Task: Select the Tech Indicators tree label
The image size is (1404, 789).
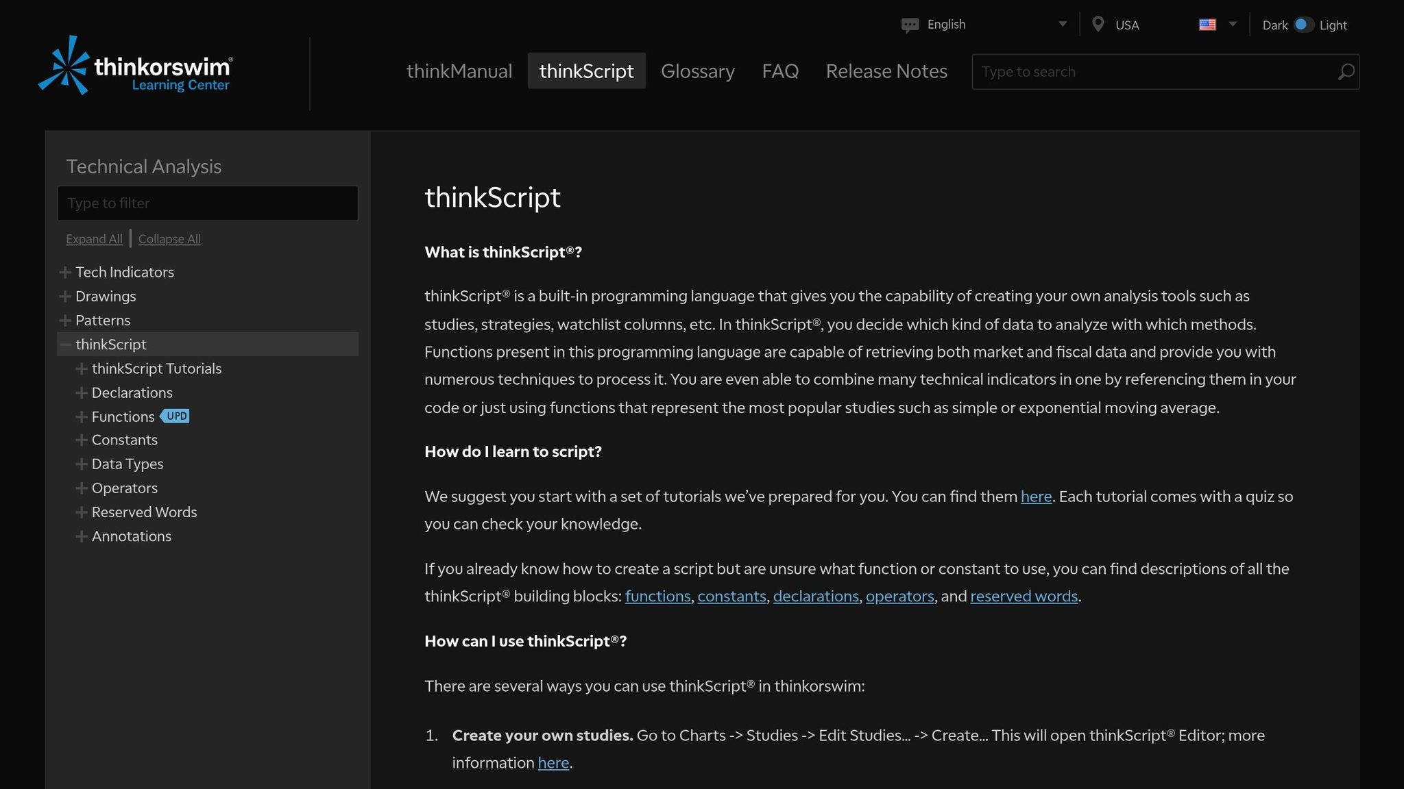Action: pos(125,273)
